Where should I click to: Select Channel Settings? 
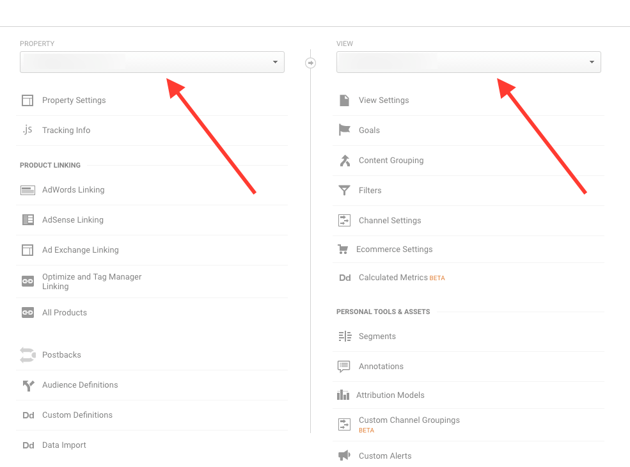tap(390, 221)
